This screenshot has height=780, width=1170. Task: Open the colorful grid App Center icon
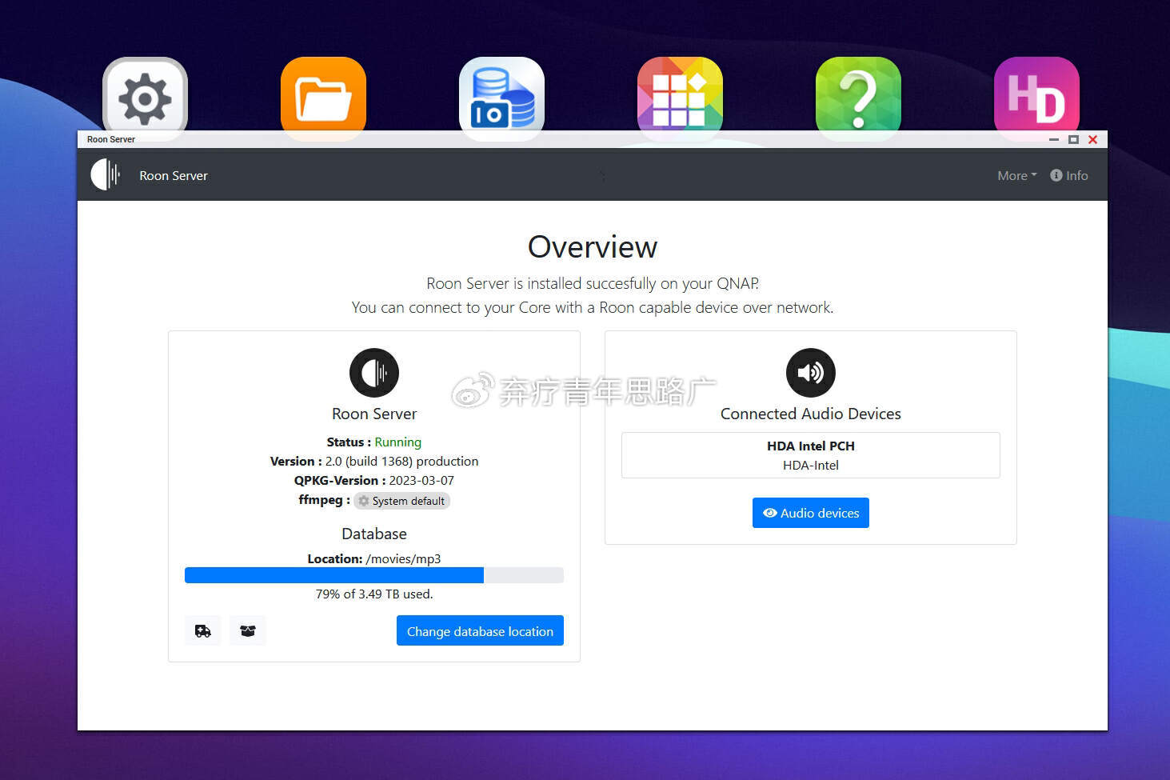pos(680,98)
